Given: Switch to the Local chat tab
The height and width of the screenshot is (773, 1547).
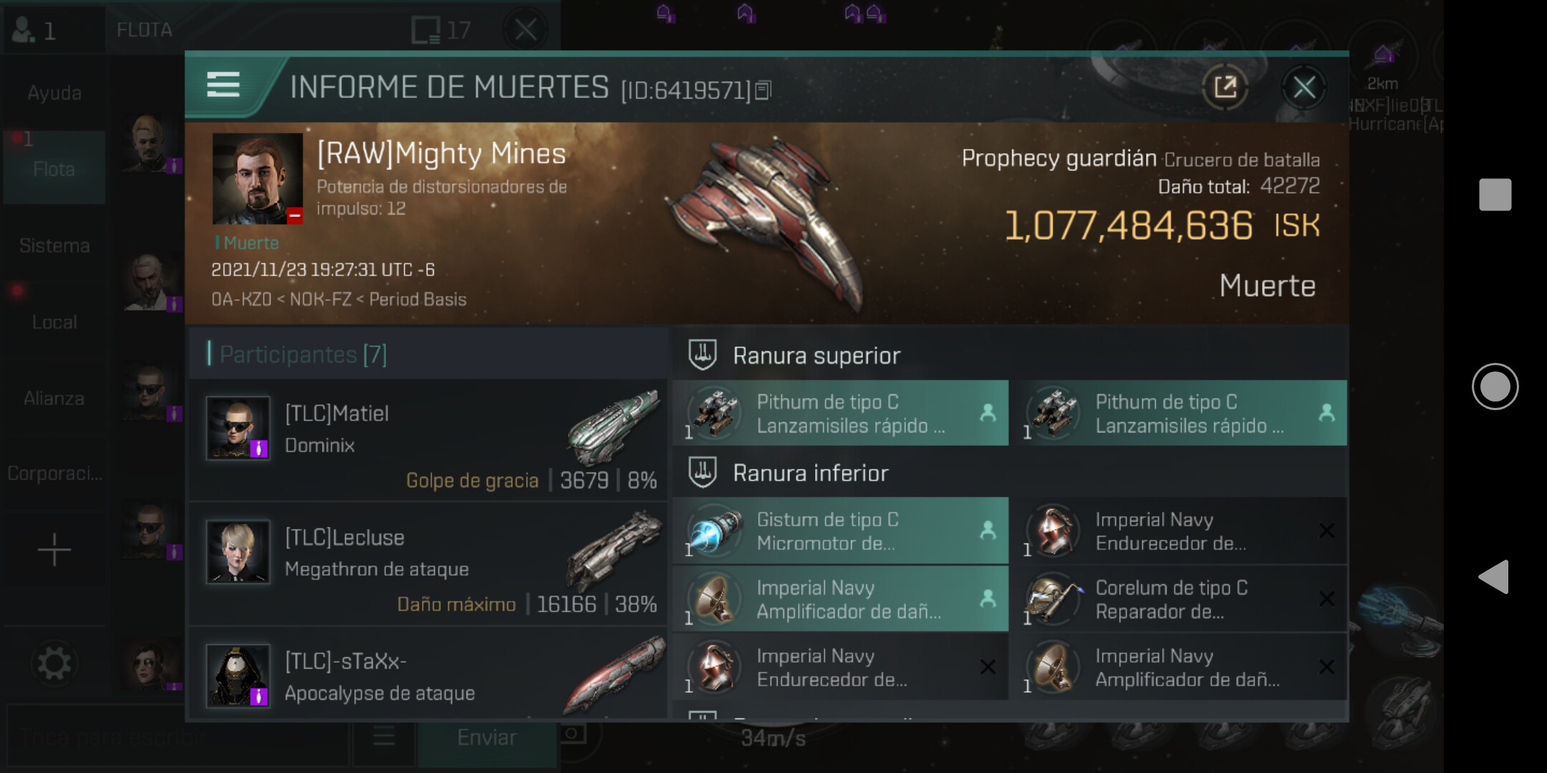Looking at the screenshot, I should pos(54,322).
